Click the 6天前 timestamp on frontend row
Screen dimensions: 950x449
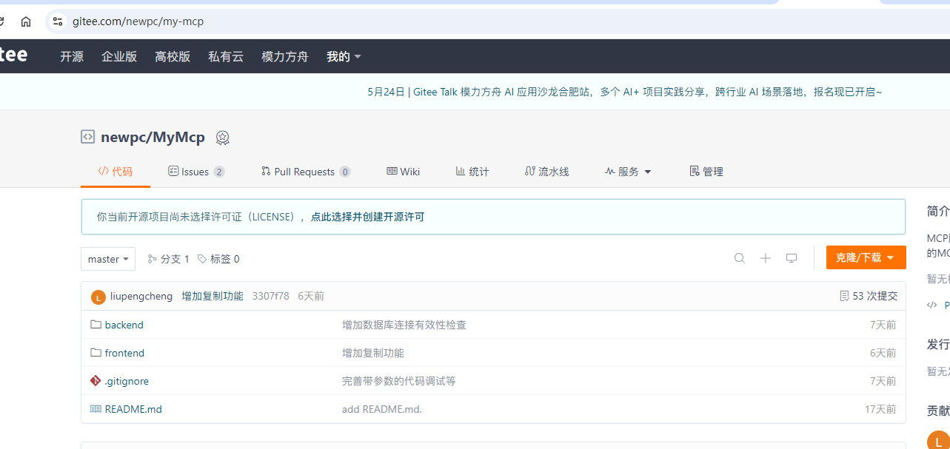(883, 353)
